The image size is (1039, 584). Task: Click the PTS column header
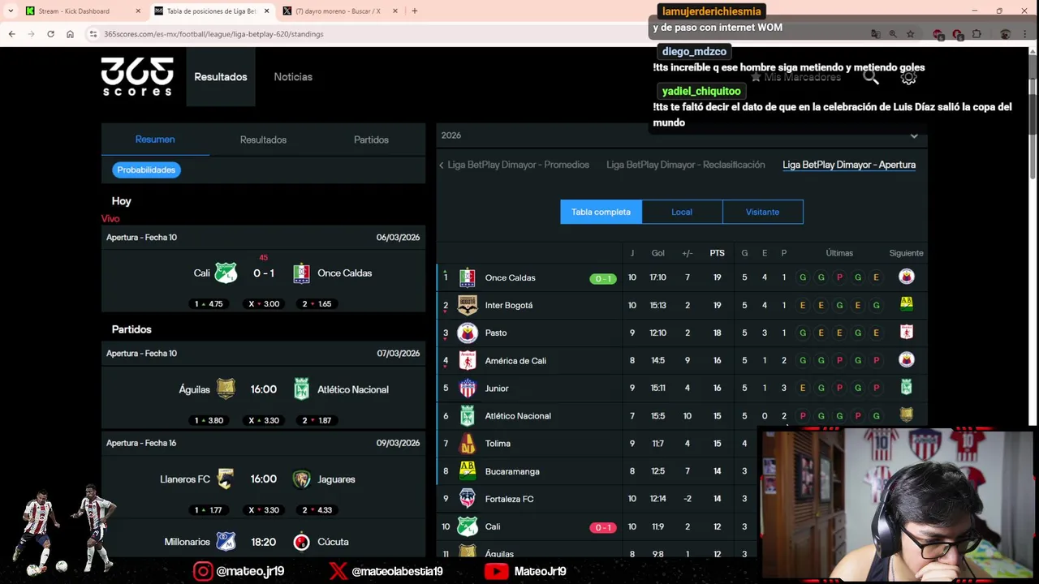coord(717,253)
